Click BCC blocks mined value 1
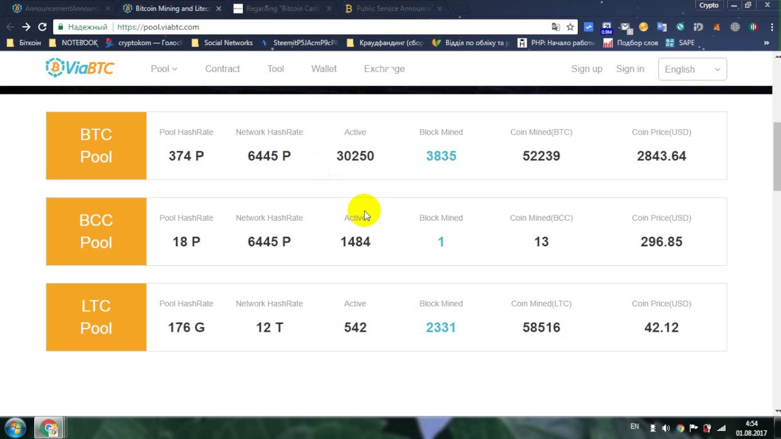Screen dimensions: 781x439 coord(441,242)
